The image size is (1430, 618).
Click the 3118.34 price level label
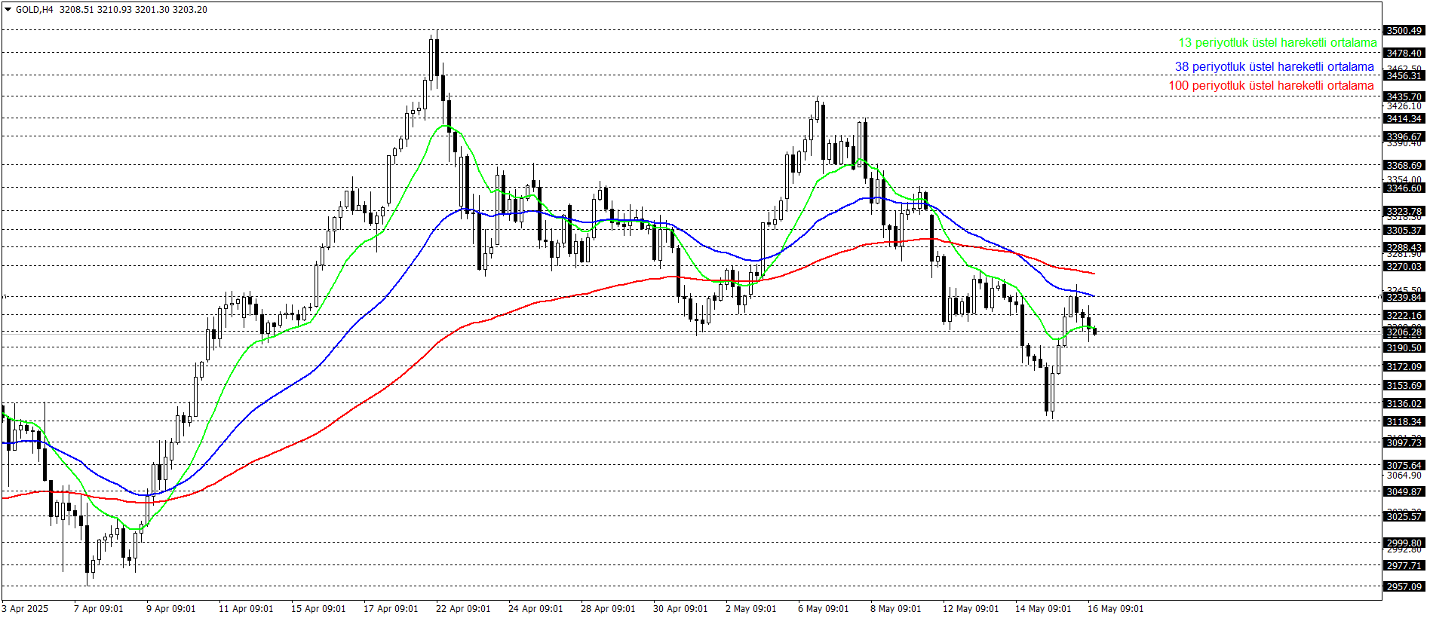1404,422
